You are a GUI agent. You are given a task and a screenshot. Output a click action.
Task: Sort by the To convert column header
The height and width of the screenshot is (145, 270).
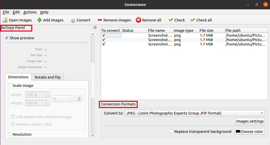click(x=111, y=30)
